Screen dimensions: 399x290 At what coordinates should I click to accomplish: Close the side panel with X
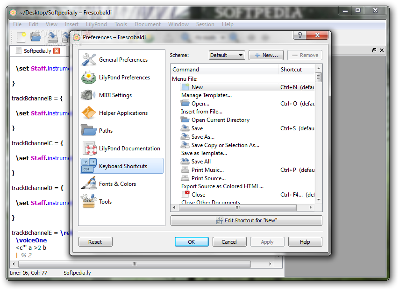pos(382,50)
